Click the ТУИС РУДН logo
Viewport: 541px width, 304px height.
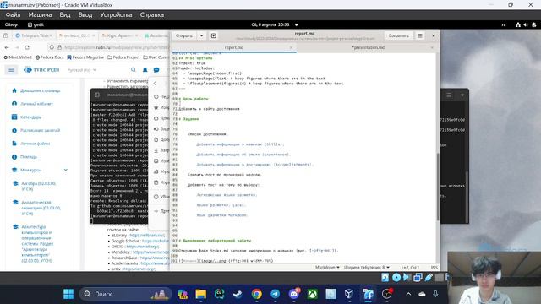click(41, 70)
